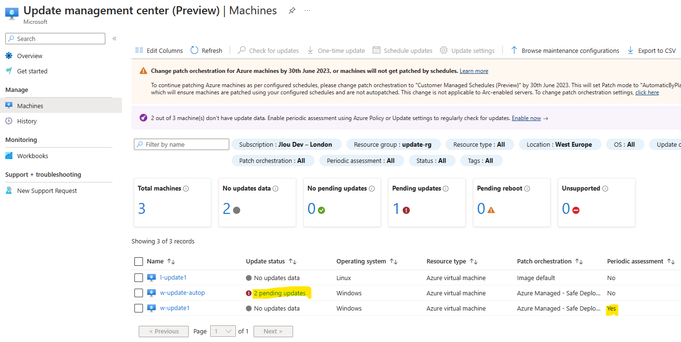Open the Resource type filter pill
The height and width of the screenshot is (342, 681).
(x=479, y=144)
